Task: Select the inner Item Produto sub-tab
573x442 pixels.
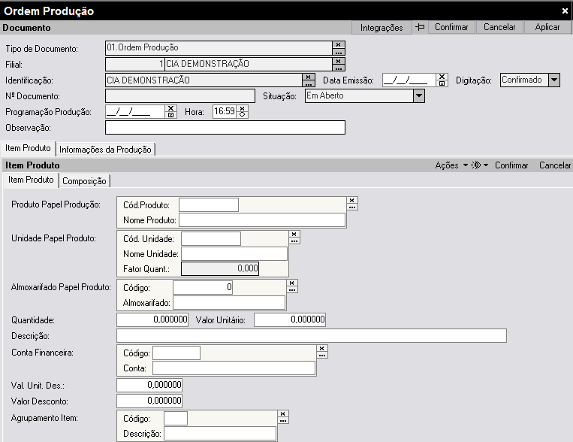Action: tap(31, 180)
